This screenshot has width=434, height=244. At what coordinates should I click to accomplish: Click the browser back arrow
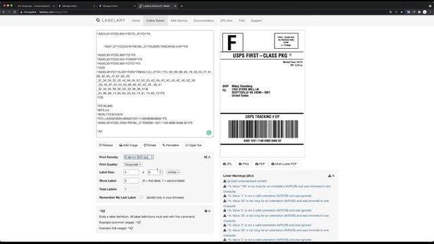(x=3, y=12)
